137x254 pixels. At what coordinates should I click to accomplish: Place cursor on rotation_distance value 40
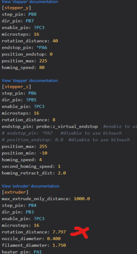click(55, 41)
